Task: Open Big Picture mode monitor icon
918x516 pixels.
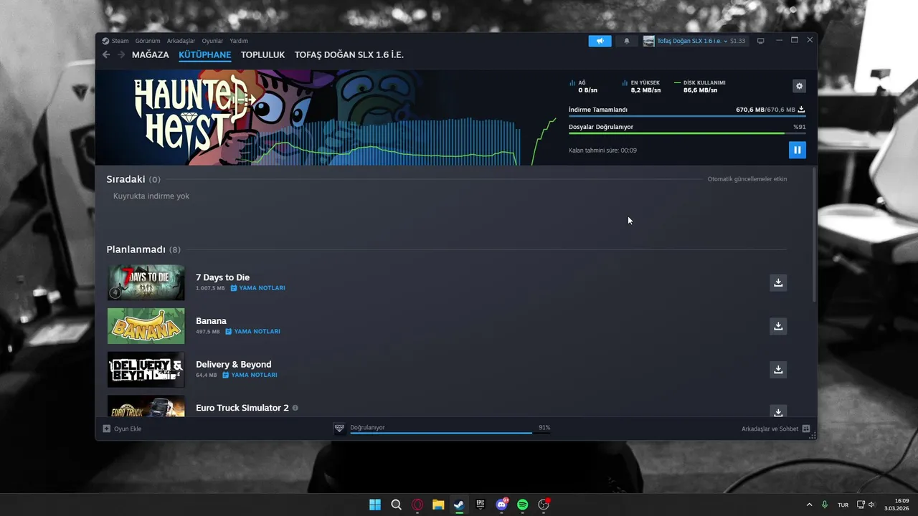Action: (x=761, y=41)
